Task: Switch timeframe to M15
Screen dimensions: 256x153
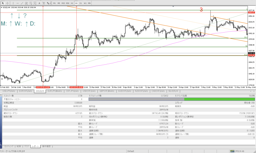Action: click(63, 3)
